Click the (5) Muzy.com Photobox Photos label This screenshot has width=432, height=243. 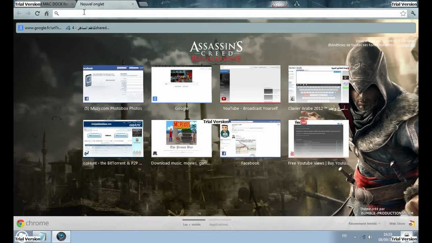113,108
